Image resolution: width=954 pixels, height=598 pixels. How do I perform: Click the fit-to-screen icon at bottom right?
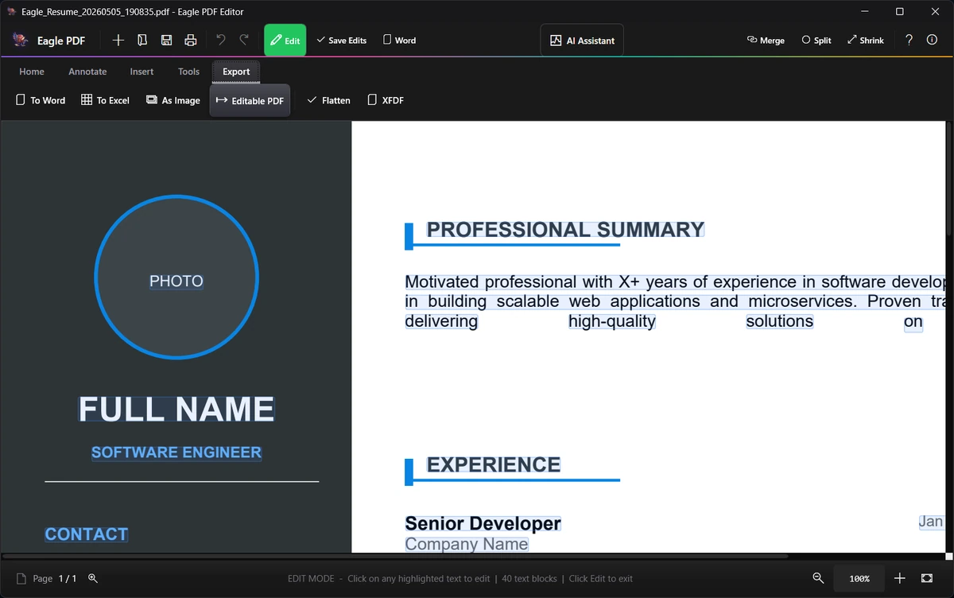point(926,578)
